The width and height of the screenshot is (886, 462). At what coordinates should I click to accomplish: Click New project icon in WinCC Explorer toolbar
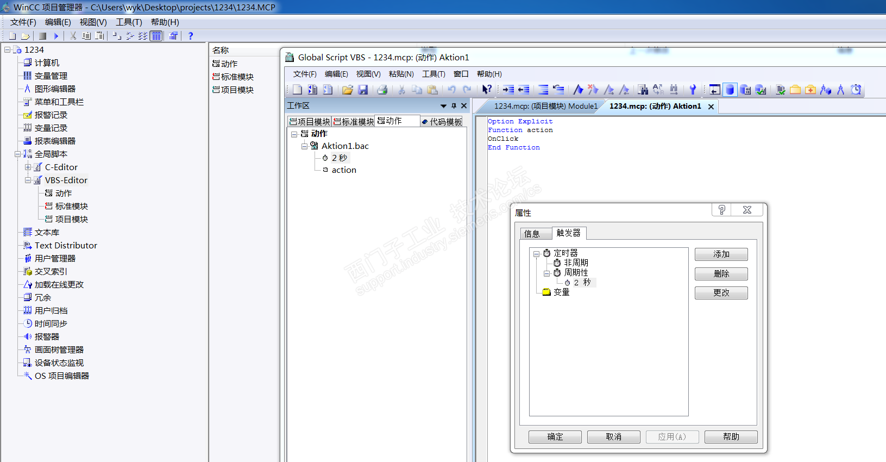tap(12, 36)
